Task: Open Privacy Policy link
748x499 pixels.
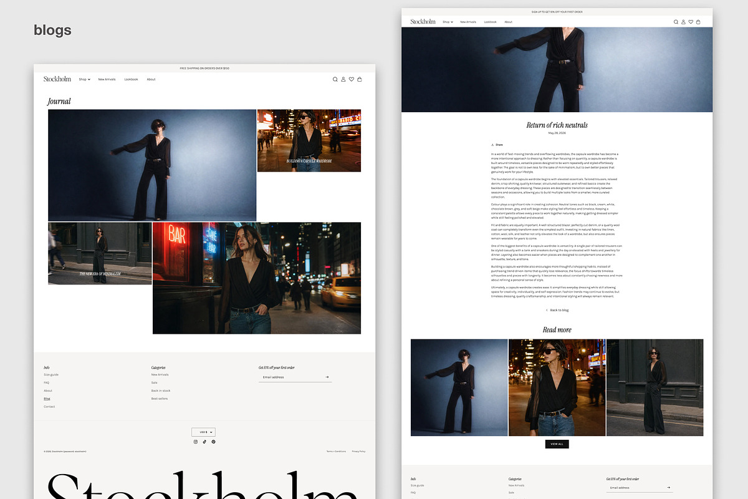Action: 358,451
